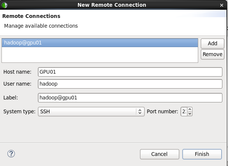Open help via the question mark icon

pyautogui.click(x=11, y=154)
